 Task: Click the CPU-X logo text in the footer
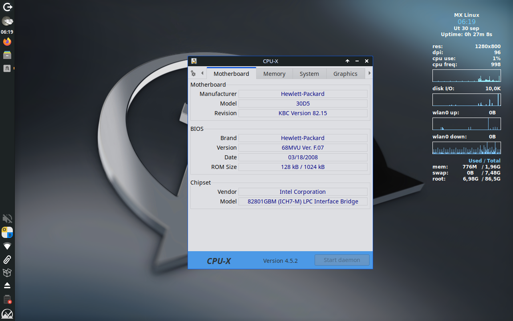(x=219, y=261)
